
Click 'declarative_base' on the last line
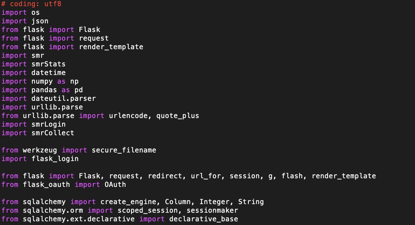(x=204, y=219)
